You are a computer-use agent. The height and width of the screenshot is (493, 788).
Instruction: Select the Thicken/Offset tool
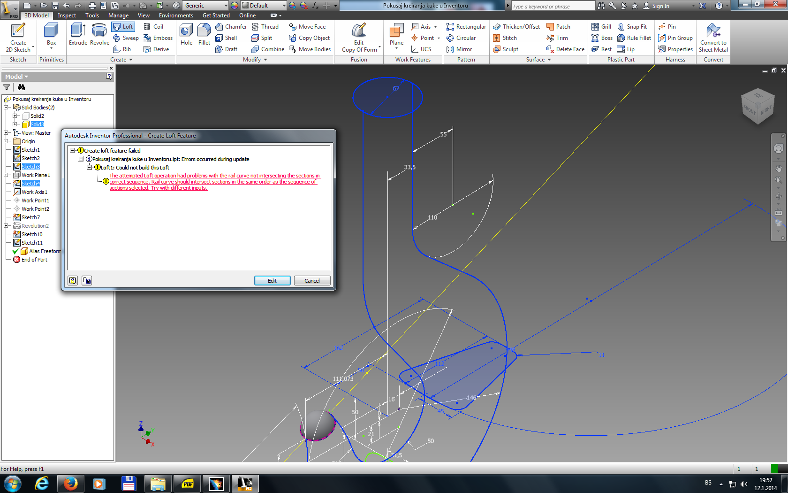coord(516,27)
